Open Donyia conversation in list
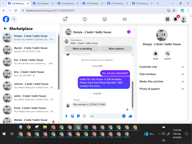Screen dimensions: 192x144 (29, 38)
